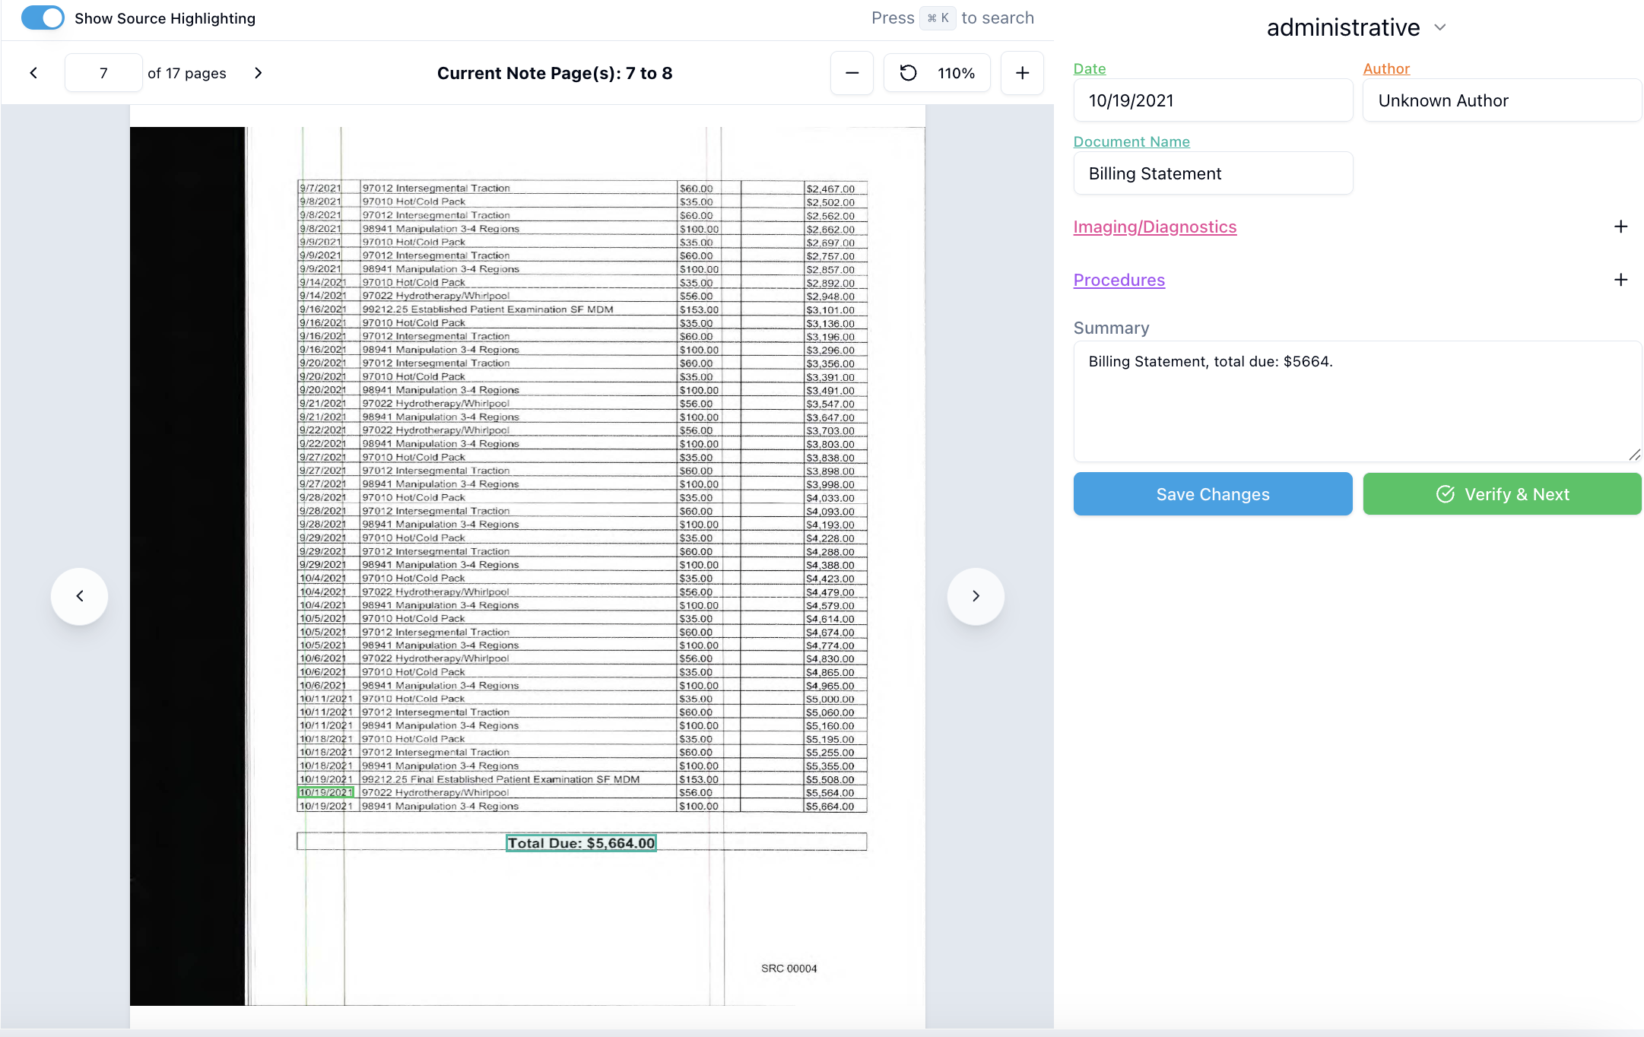Add an Imaging/Diagnostics entry with plus
The image size is (1644, 1037).
click(x=1620, y=227)
